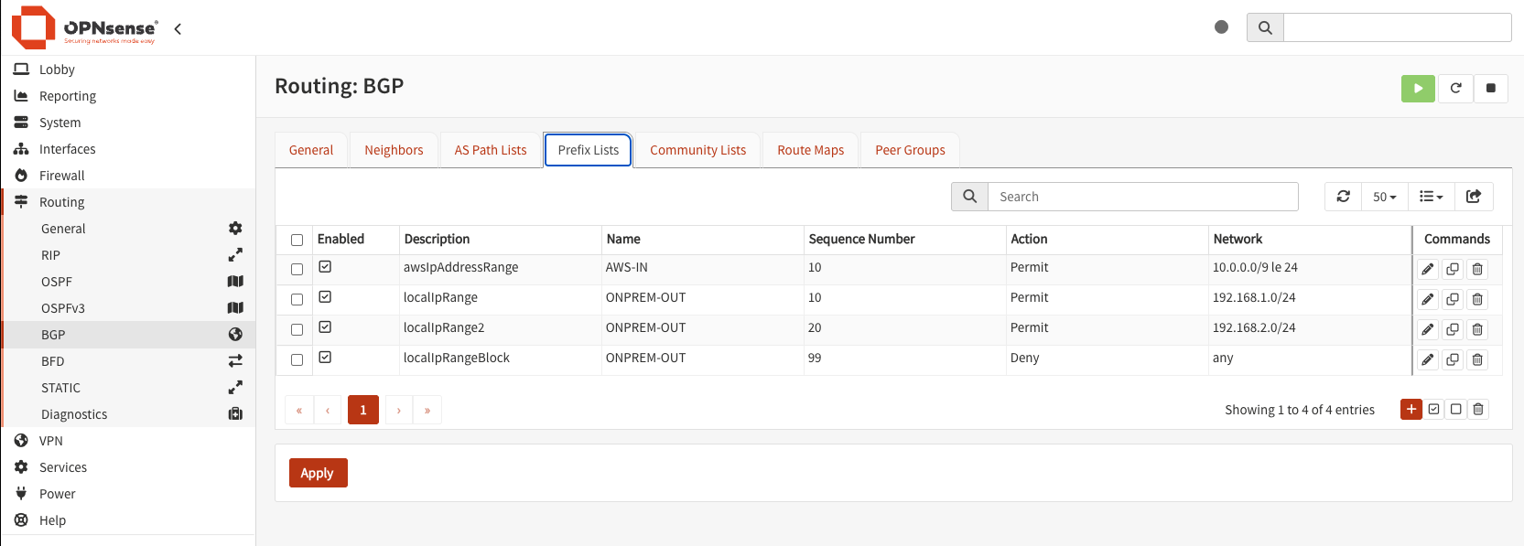The image size is (1524, 546).
Task: Edit the localIpRange2 entry
Action: (1428, 329)
